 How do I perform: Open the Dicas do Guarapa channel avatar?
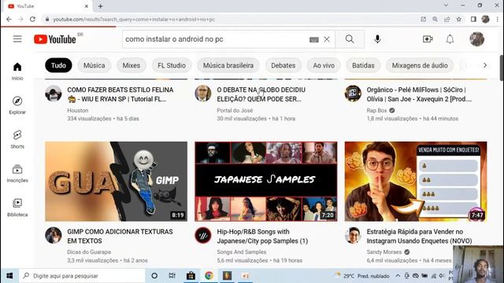coord(54,236)
